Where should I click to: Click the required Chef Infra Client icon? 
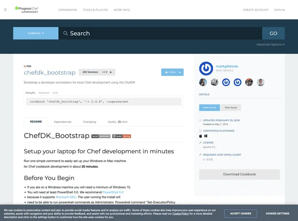pos(200,155)
